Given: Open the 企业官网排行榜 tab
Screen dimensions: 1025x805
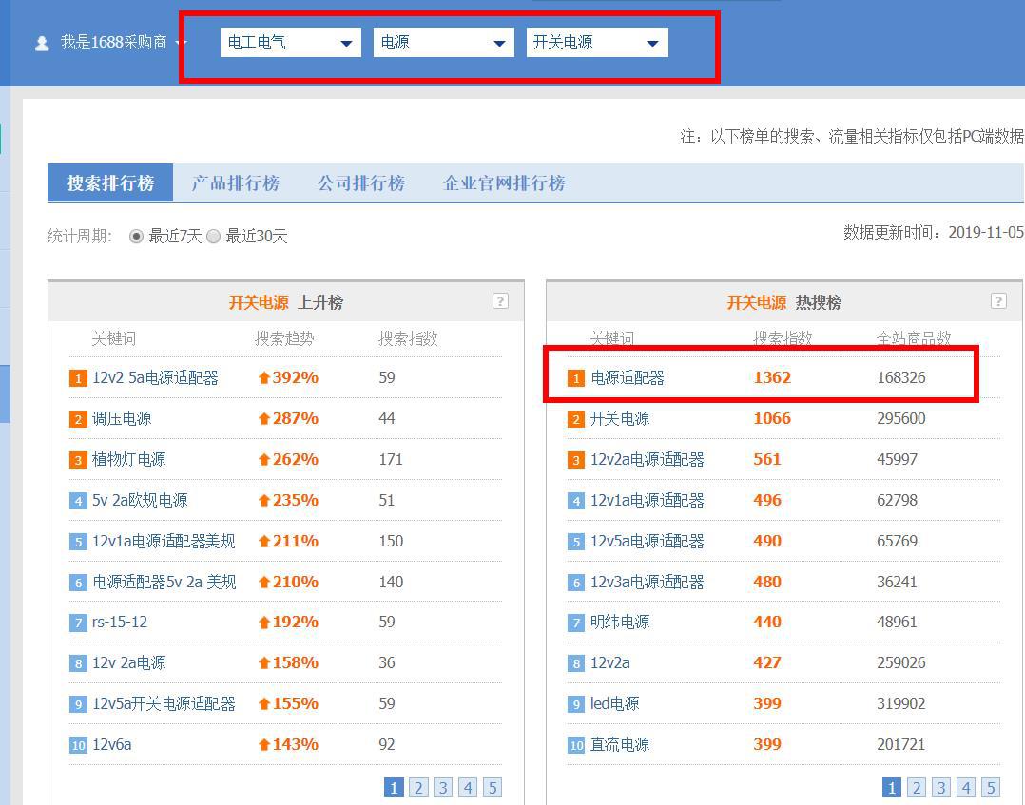Looking at the screenshot, I should coord(504,182).
